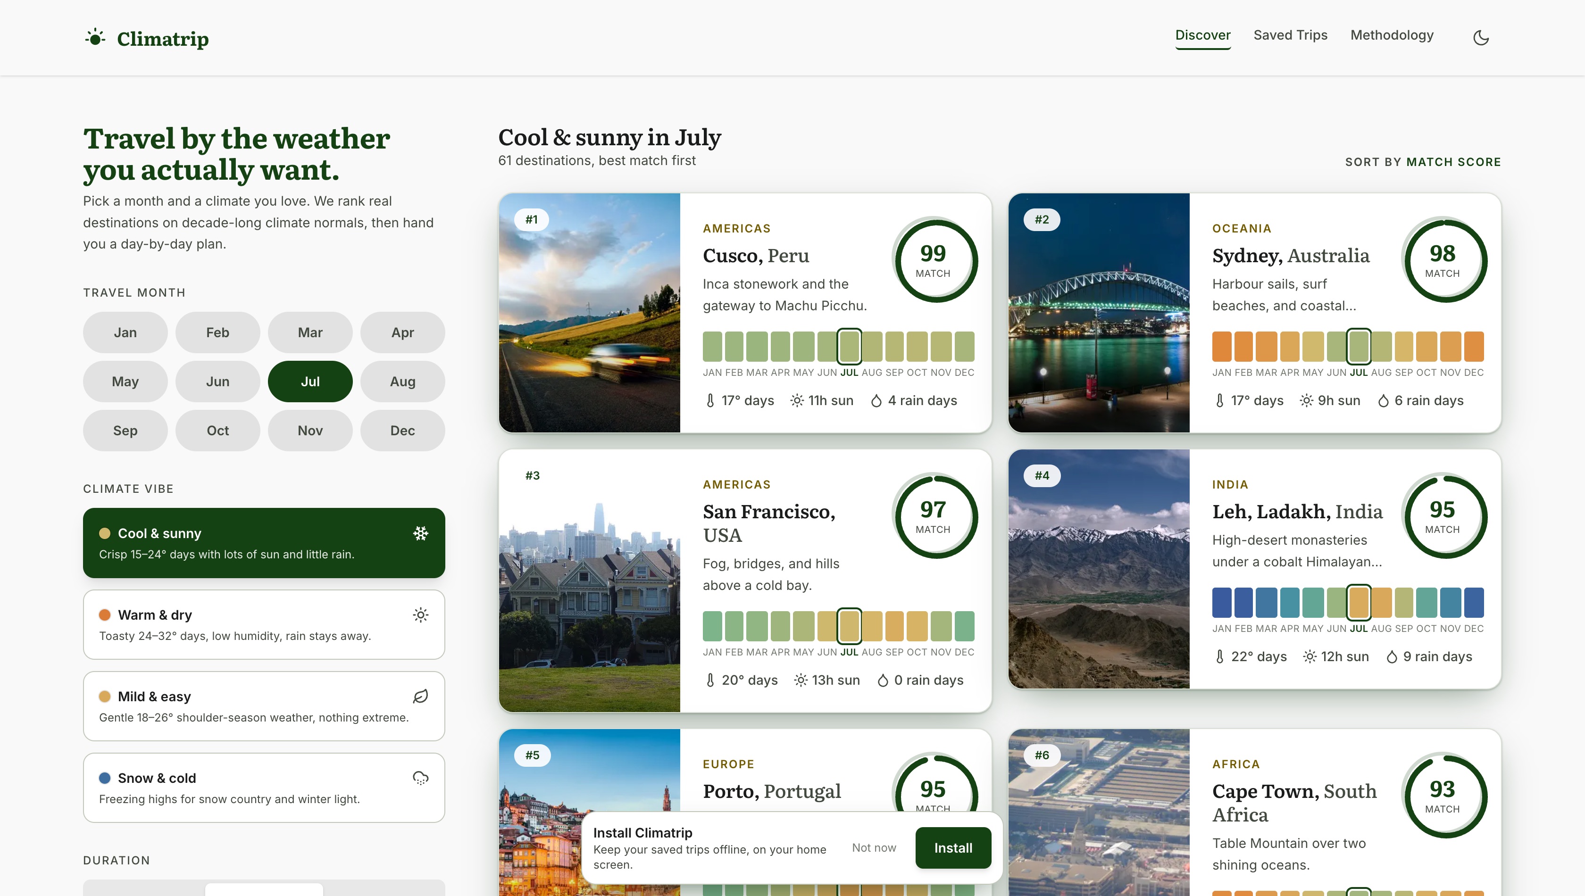Image resolution: width=1585 pixels, height=896 pixels.
Task: Select Feb travel month
Action: [218, 332]
